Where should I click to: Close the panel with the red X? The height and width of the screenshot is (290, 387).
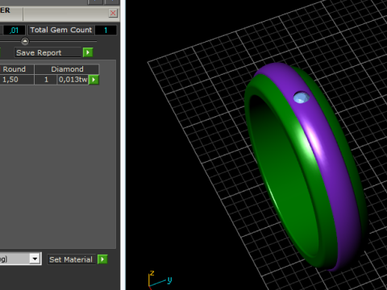point(113,13)
